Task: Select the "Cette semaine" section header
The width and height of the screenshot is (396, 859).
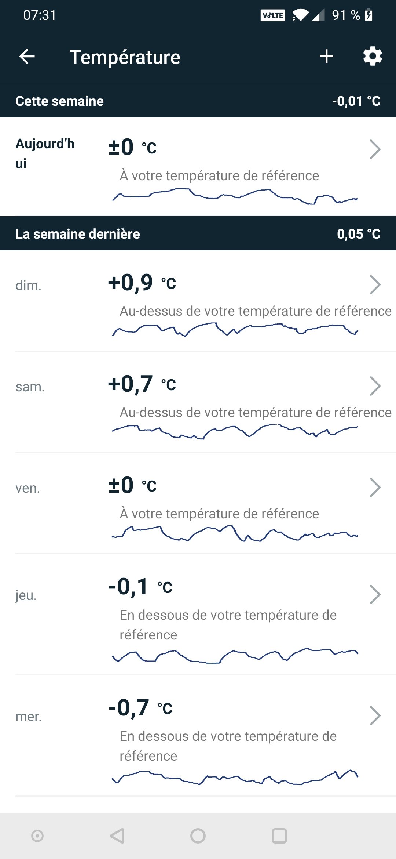Action: 59,101
